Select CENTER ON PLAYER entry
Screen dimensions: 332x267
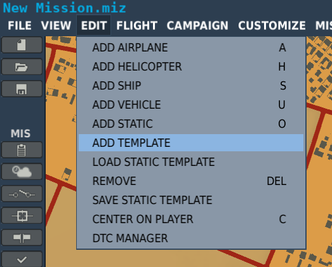point(191,219)
